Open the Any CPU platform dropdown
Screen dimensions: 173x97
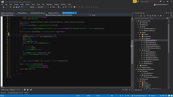43,7
